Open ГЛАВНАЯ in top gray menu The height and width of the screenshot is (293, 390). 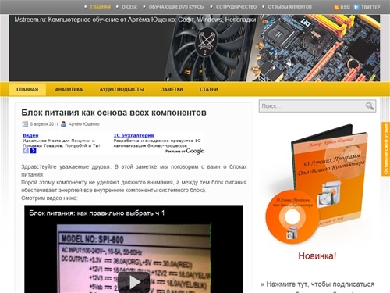pyautogui.click(x=101, y=7)
